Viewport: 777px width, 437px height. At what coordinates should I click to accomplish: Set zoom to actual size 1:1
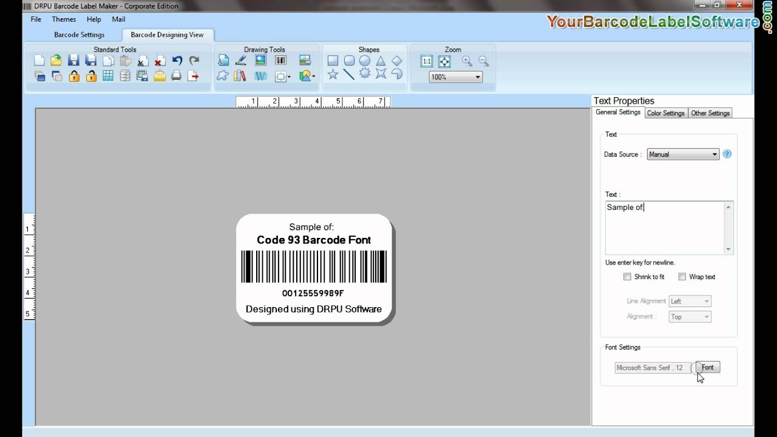point(427,61)
